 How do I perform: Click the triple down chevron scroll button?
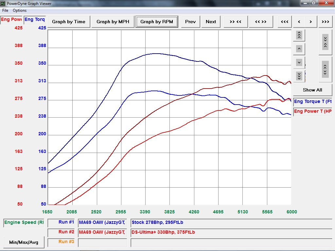click(x=299, y=76)
